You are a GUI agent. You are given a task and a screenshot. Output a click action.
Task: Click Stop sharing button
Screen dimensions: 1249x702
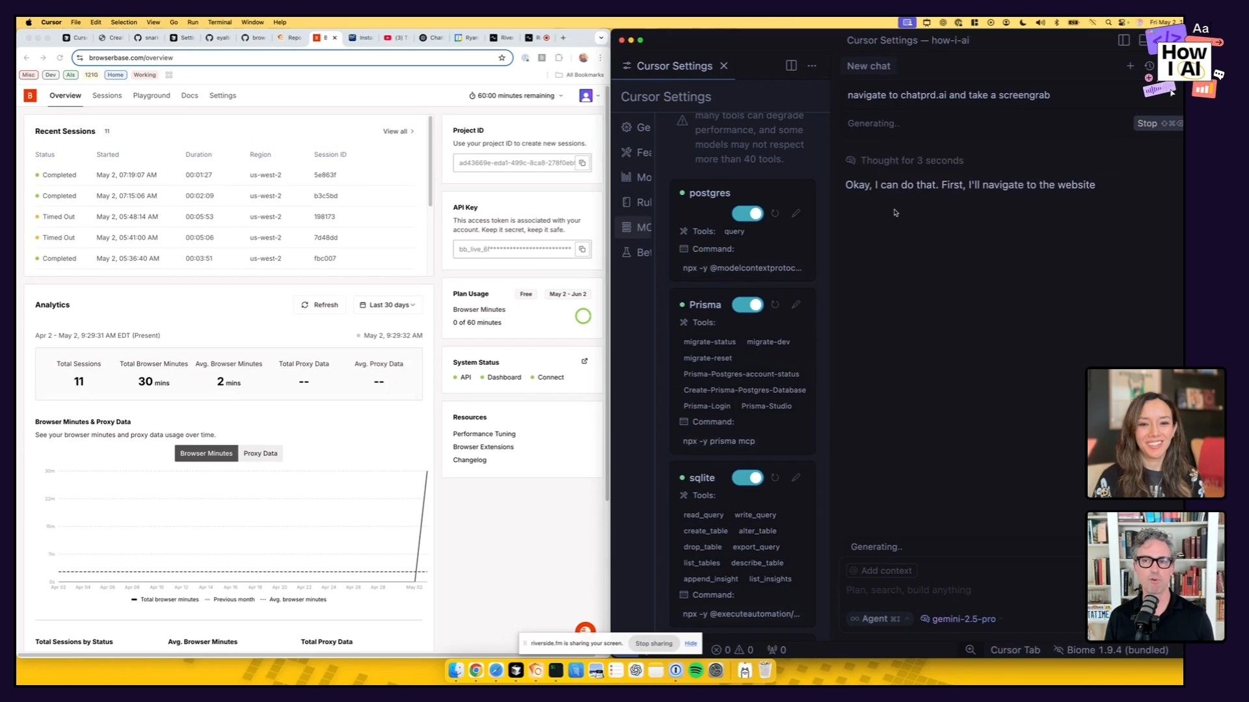tap(654, 643)
